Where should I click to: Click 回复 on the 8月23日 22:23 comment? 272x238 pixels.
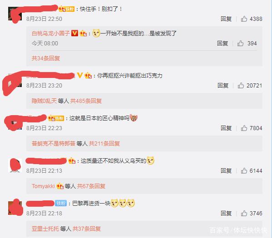(x=226, y=128)
